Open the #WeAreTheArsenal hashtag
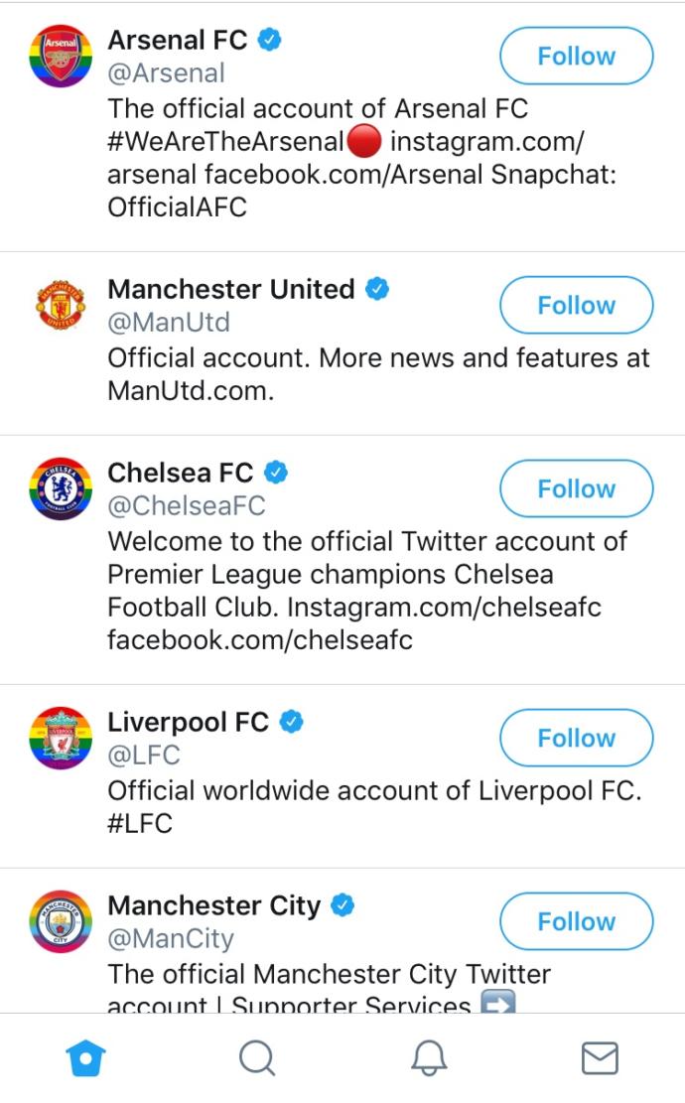 pyautogui.click(x=225, y=141)
